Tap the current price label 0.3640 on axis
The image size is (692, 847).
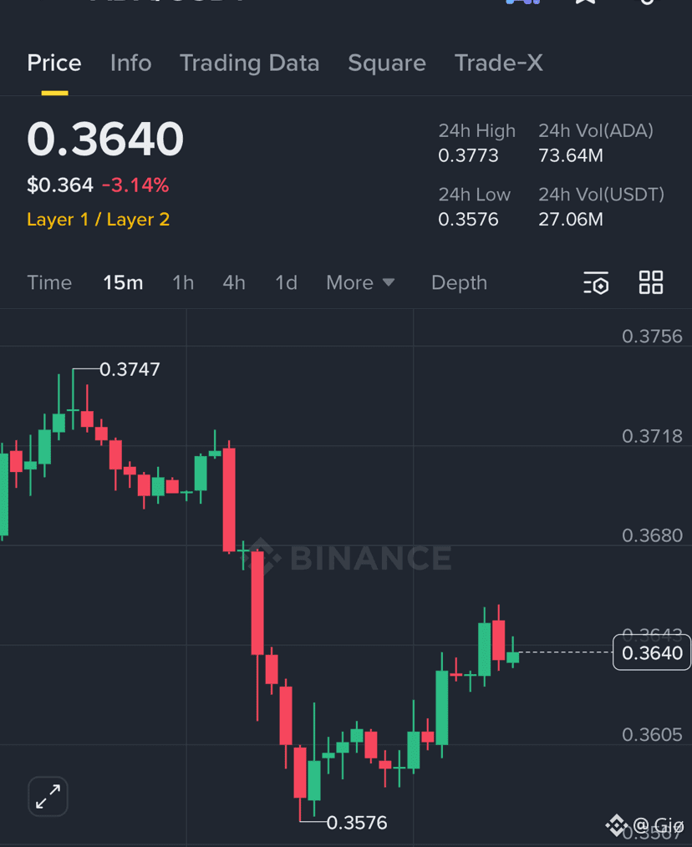click(652, 652)
